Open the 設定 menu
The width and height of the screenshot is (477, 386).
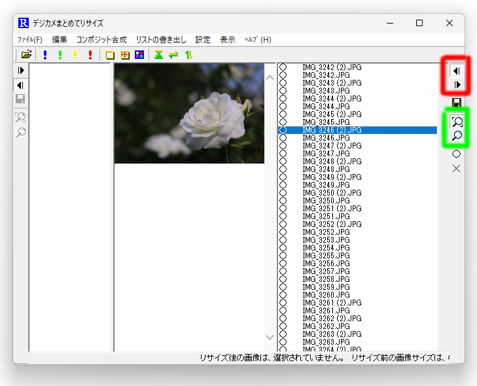[203, 39]
